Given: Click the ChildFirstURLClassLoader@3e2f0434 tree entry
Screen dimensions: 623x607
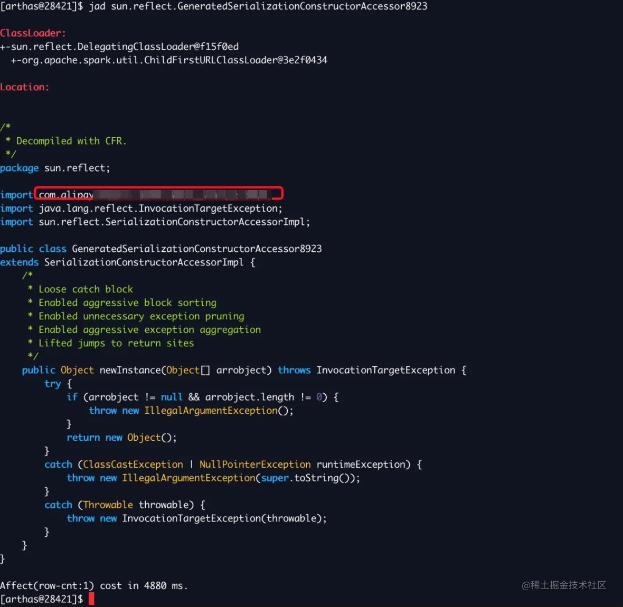Looking at the screenshot, I should coord(169,60).
